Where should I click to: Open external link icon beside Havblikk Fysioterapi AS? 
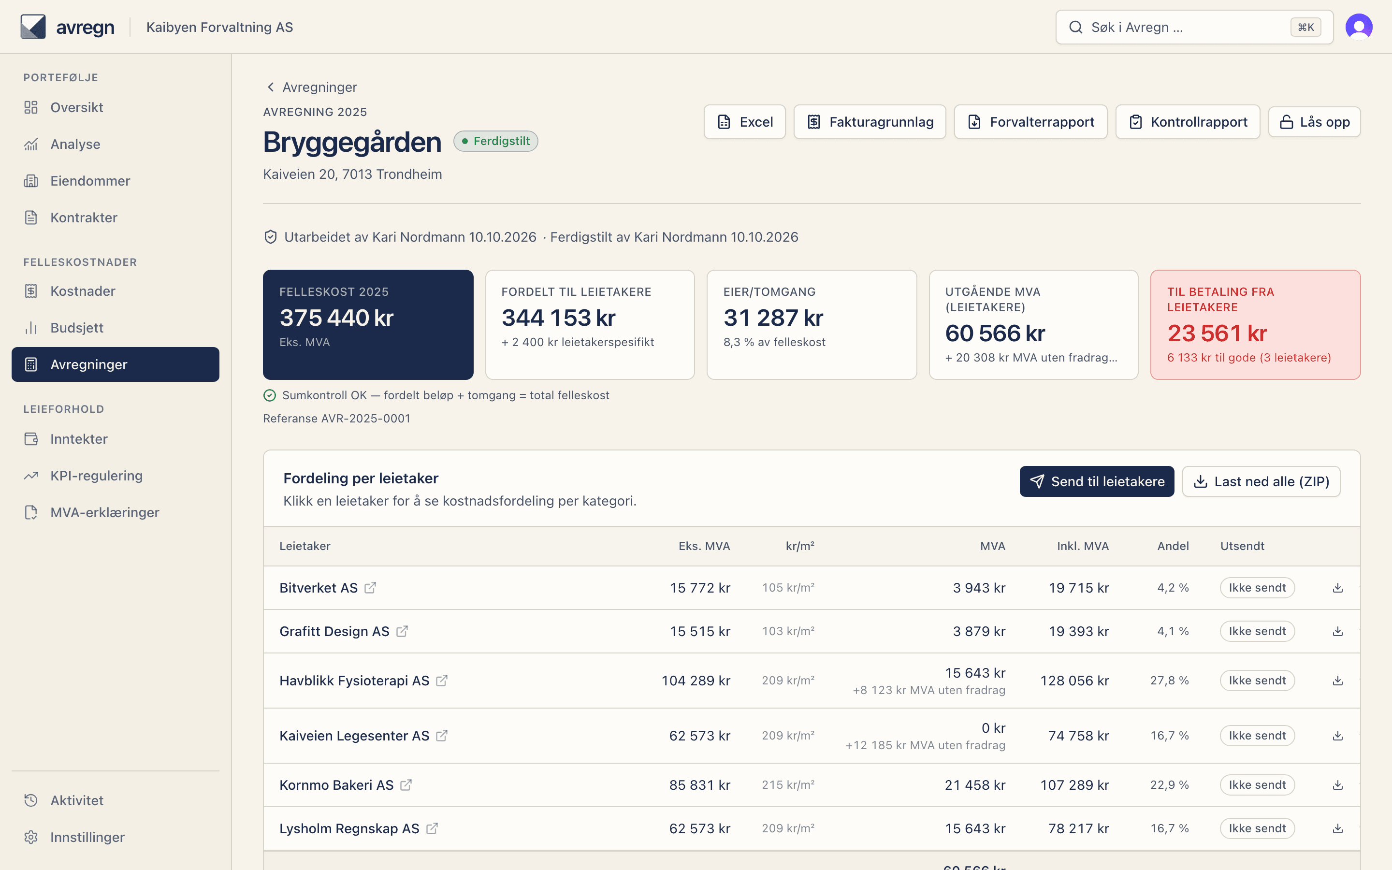[x=442, y=681]
